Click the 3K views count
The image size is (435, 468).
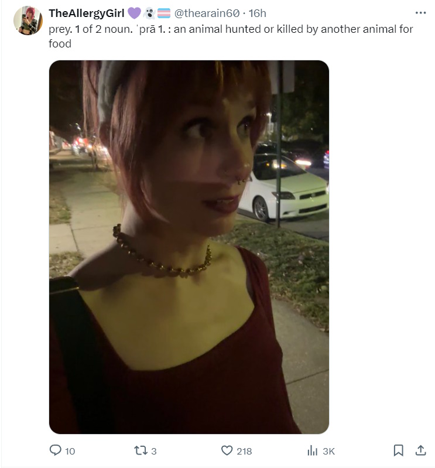coord(329,451)
